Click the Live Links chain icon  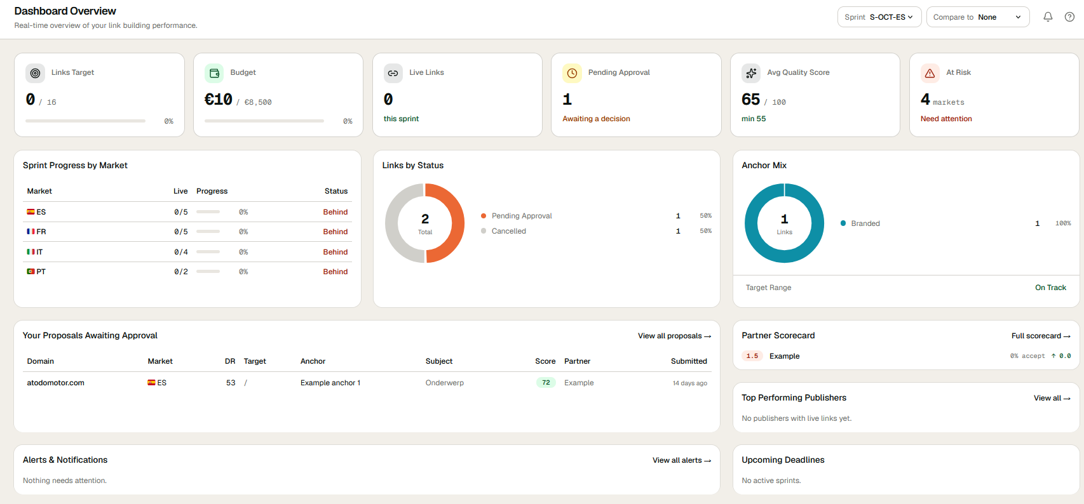pos(393,73)
